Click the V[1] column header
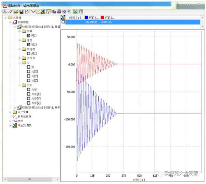 click(110, 17)
